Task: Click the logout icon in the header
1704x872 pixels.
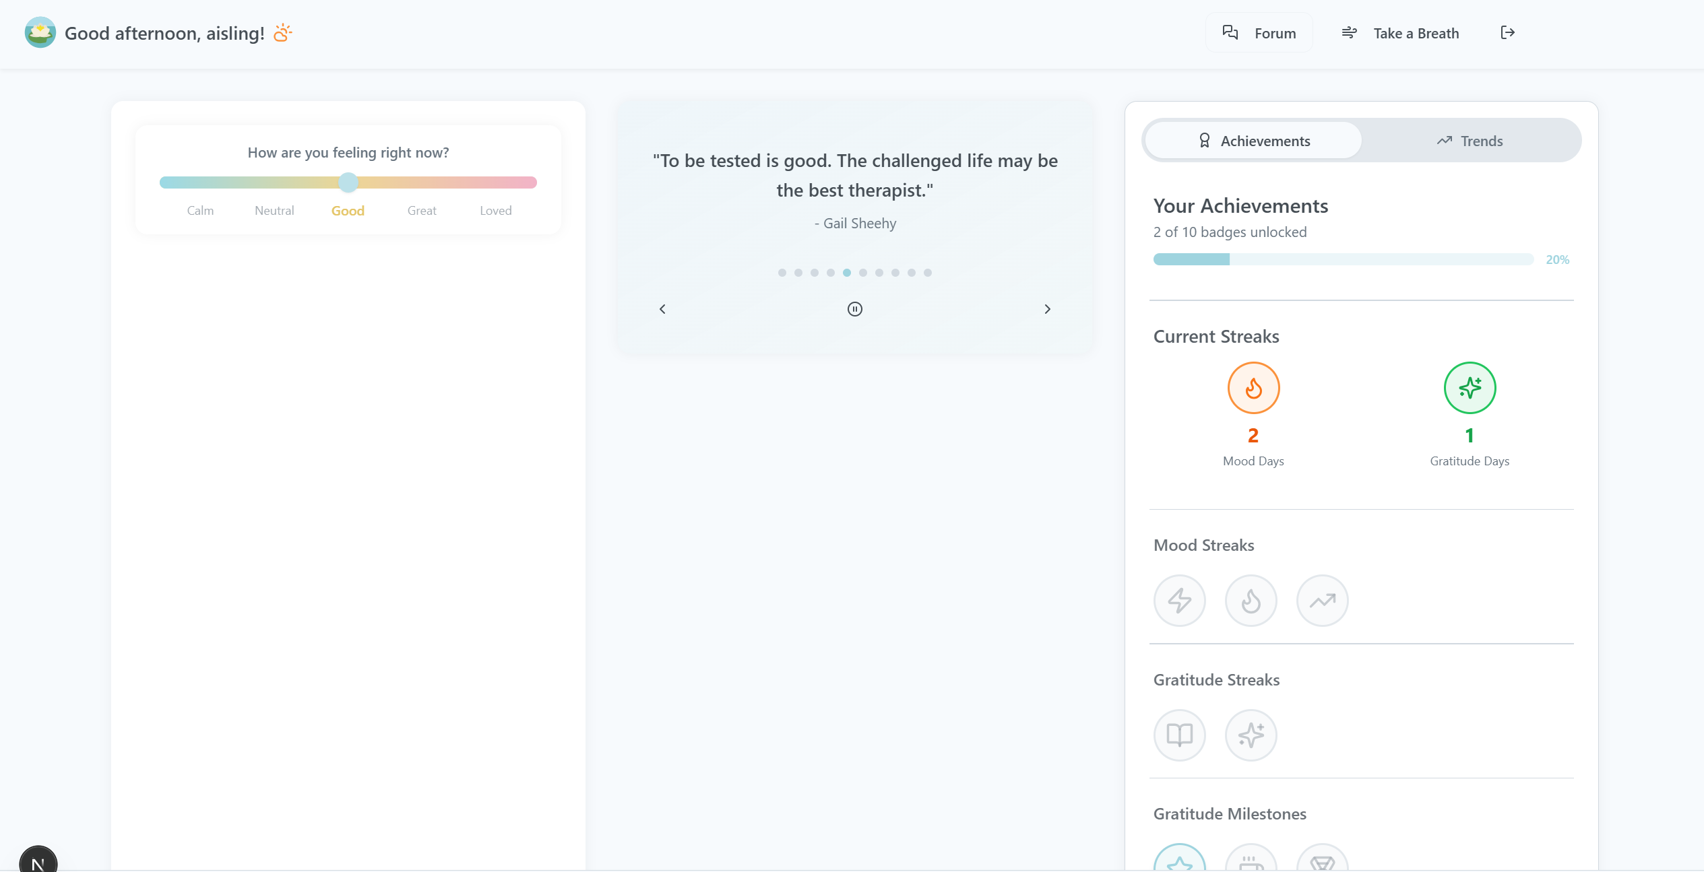Action: click(x=1508, y=32)
